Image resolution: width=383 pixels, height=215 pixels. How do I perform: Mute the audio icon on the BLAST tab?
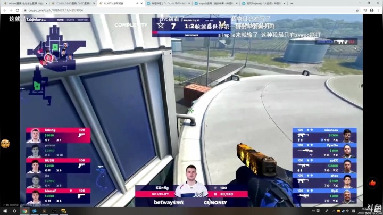coord(137,3)
